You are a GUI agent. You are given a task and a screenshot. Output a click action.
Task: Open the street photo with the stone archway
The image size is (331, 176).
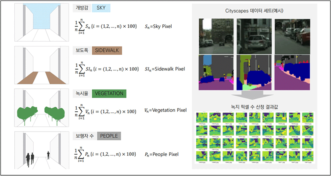point(216,36)
